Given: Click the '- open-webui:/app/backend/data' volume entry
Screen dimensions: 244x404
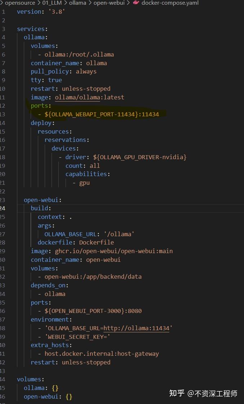Looking at the screenshot, I should point(90,277).
